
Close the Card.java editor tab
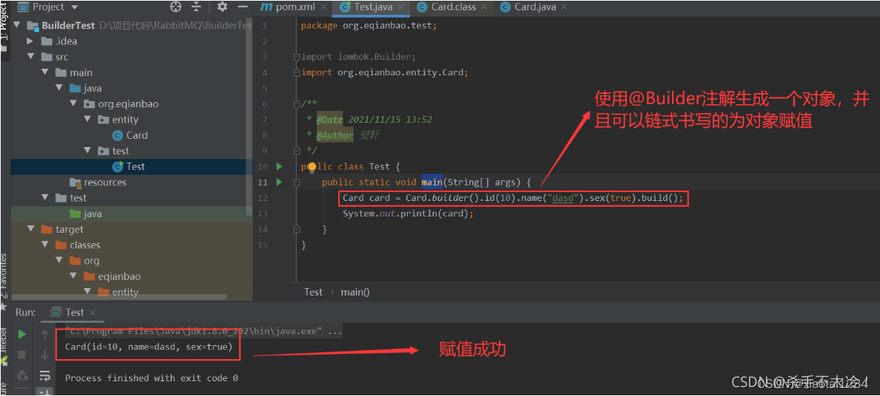[563, 7]
